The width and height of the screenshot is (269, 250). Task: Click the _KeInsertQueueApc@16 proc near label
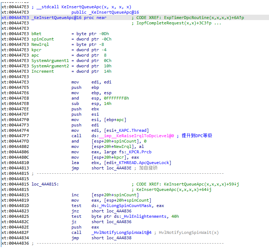click(x=69, y=18)
